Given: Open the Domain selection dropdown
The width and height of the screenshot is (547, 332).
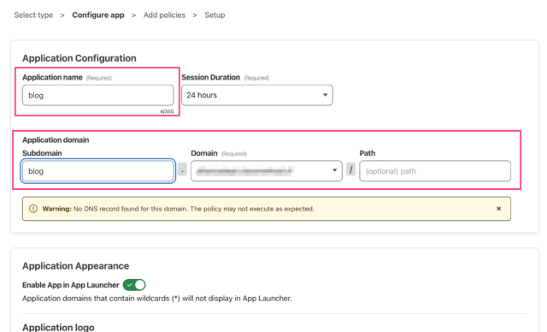Looking at the screenshot, I should [x=267, y=171].
